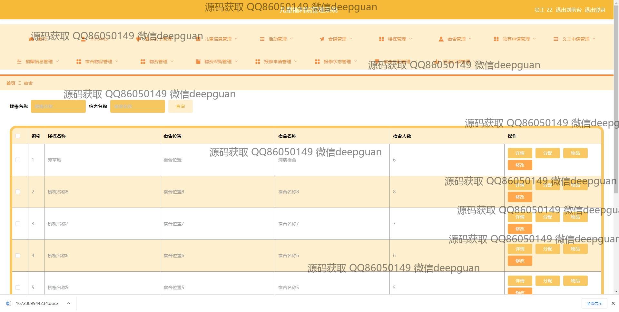Check the checkbox for row 1 芳草地
This screenshot has width=619, height=312.
click(18, 160)
